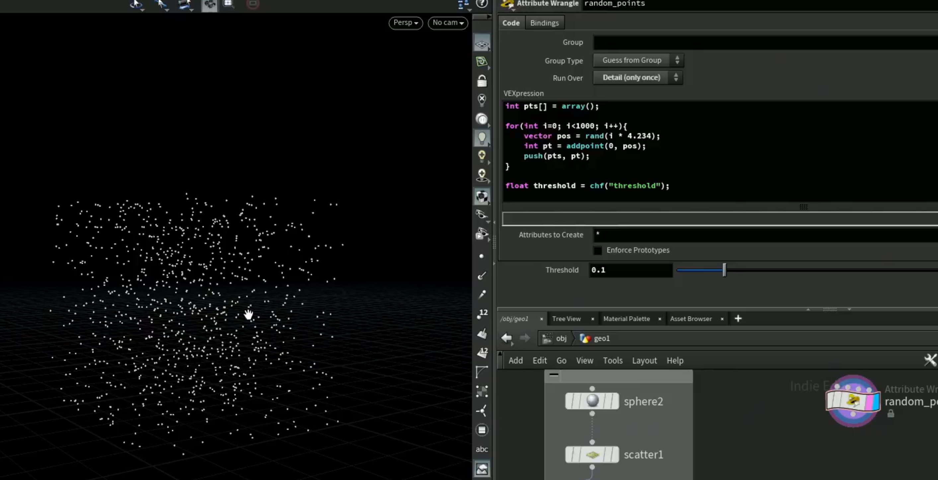938x480 pixels.
Task: Click the sphere2 node icon
Action: click(x=592, y=401)
